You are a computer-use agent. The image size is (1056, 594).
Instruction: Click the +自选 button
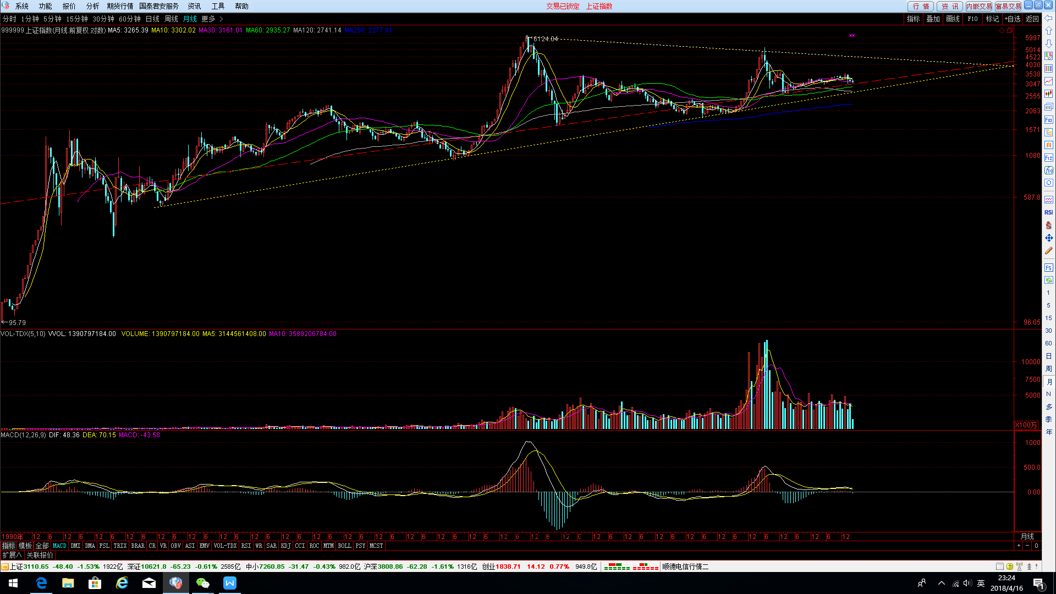click(x=1012, y=19)
